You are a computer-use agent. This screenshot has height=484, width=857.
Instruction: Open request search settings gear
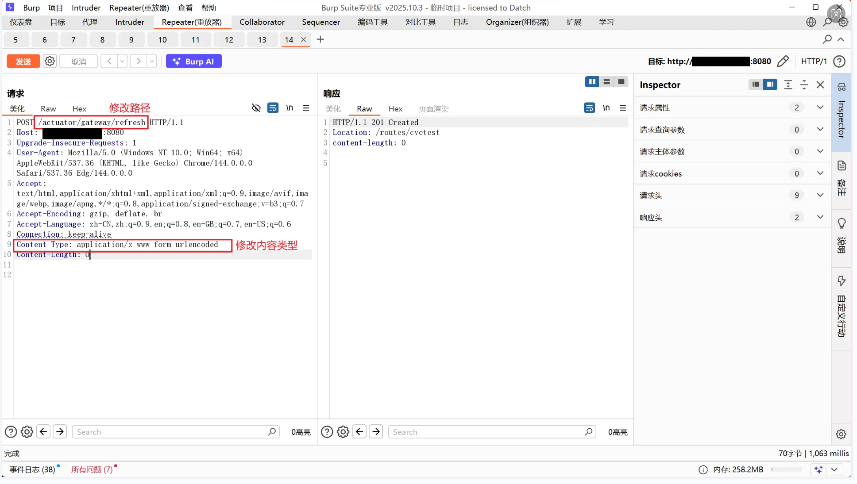pyautogui.click(x=27, y=432)
